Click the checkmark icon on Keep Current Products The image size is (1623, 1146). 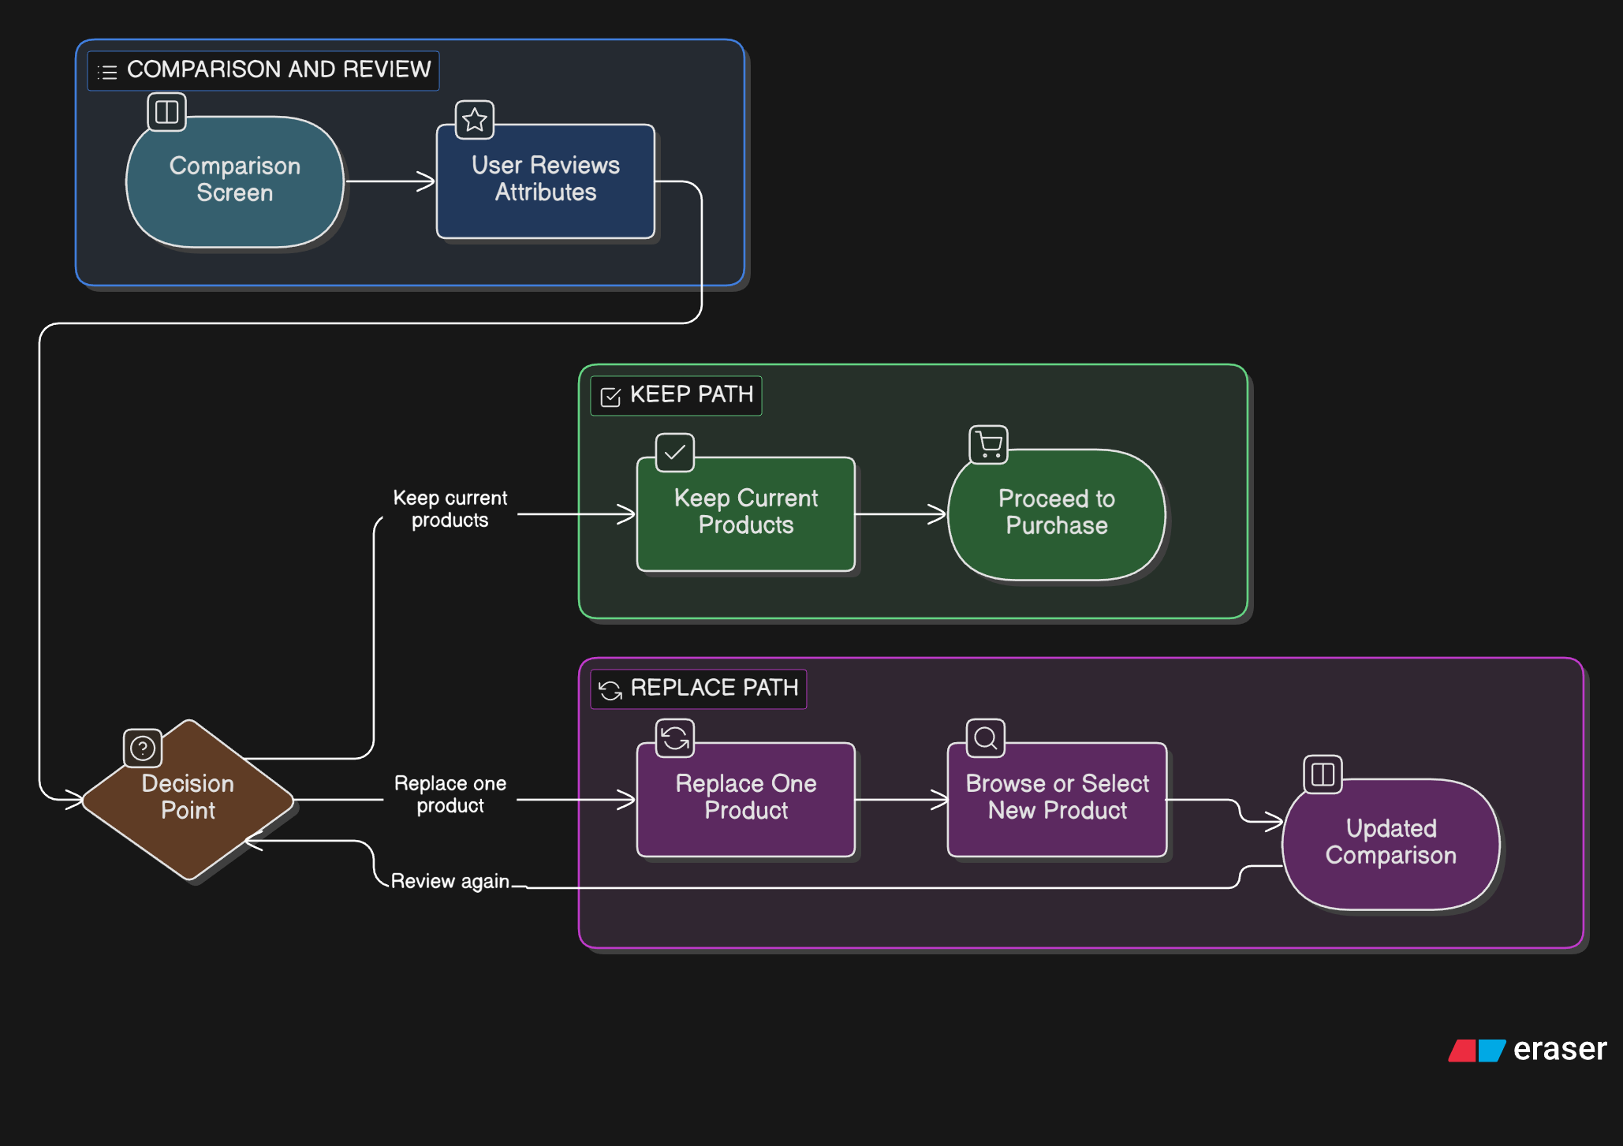[675, 453]
